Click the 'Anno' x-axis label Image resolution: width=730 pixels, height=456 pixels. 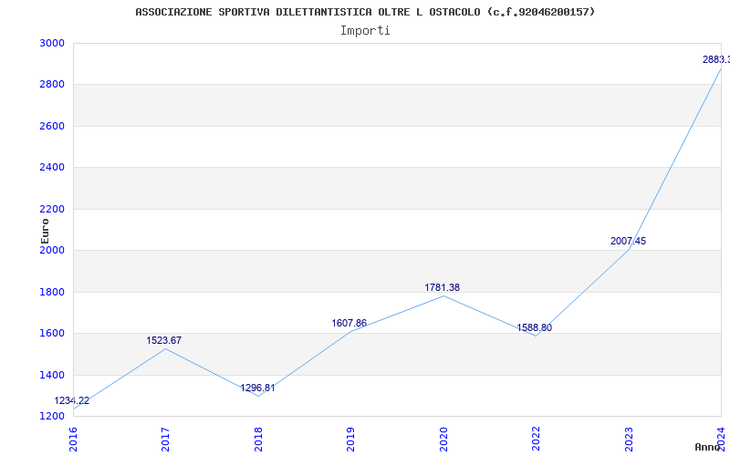(709, 447)
